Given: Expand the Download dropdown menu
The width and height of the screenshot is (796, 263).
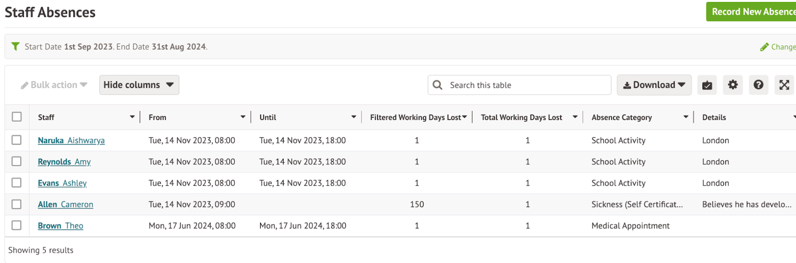Looking at the screenshot, I should pos(654,85).
